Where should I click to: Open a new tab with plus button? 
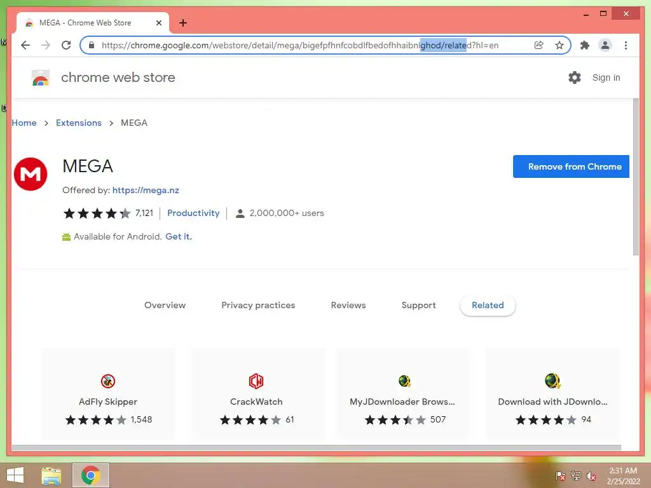[x=183, y=23]
